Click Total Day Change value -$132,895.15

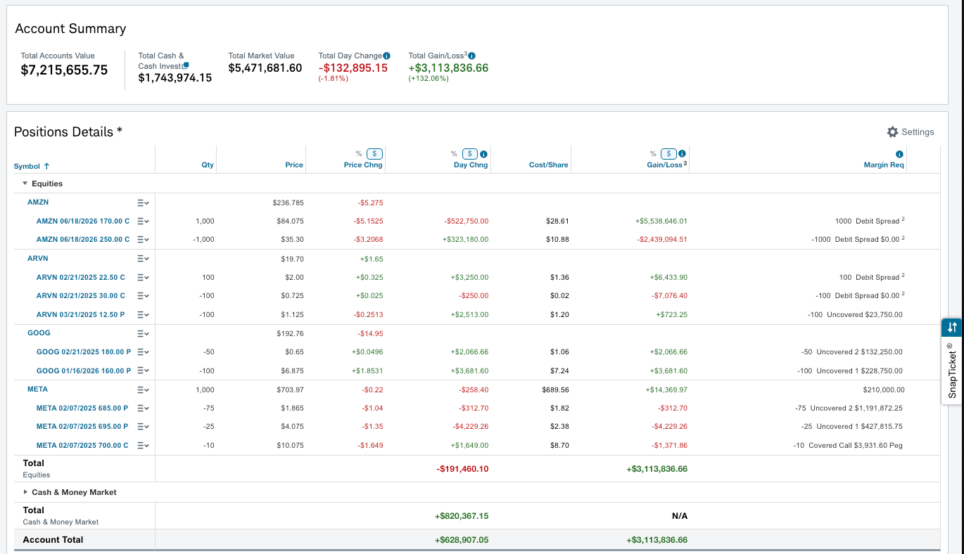(x=353, y=68)
